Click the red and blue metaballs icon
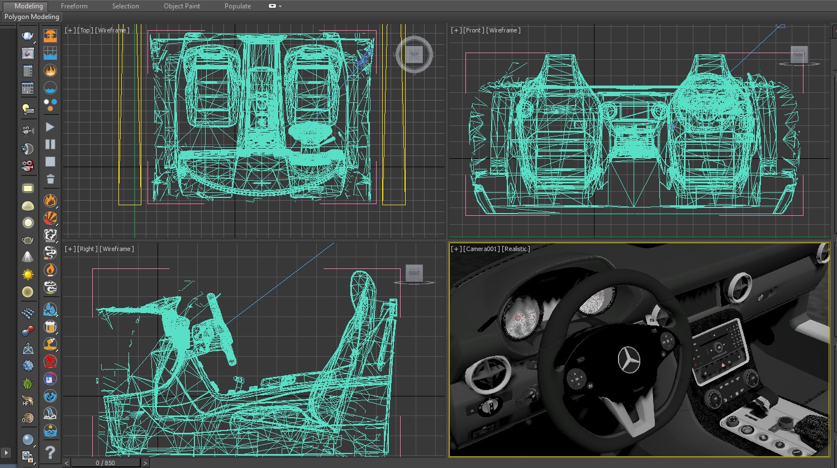Viewport: 837px width, 468px height. pyautogui.click(x=28, y=332)
